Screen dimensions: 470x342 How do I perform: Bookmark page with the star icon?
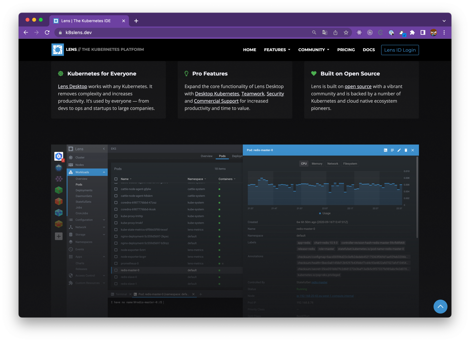(x=346, y=32)
